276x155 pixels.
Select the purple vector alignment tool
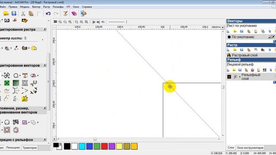tap(25, 122)
